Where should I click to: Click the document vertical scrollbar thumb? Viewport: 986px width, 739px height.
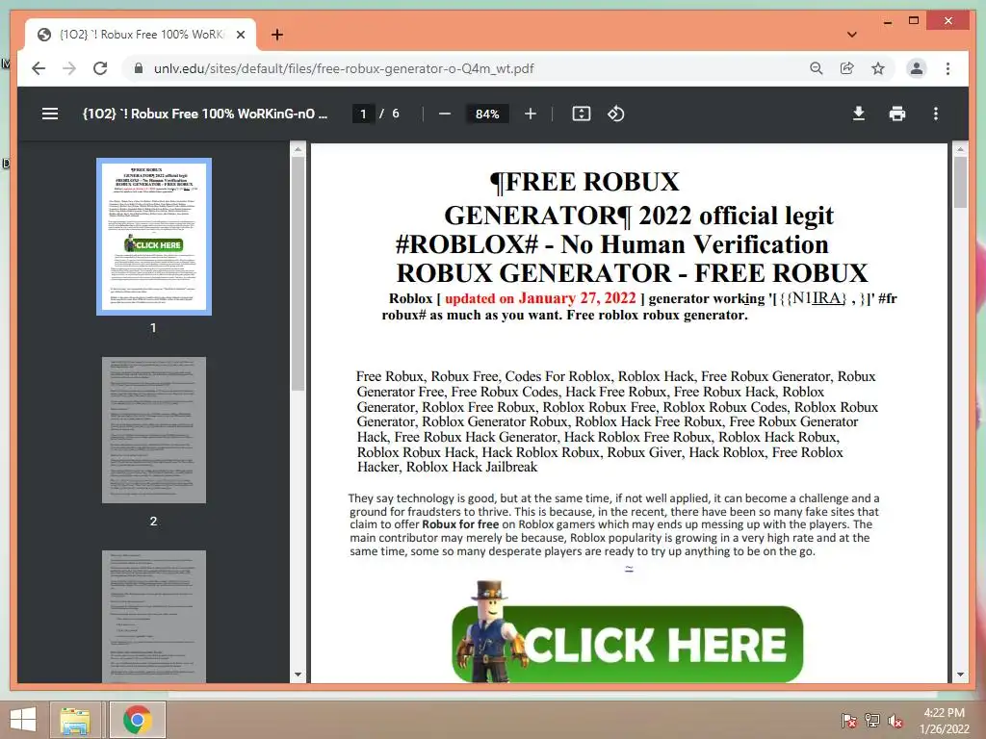960,182
